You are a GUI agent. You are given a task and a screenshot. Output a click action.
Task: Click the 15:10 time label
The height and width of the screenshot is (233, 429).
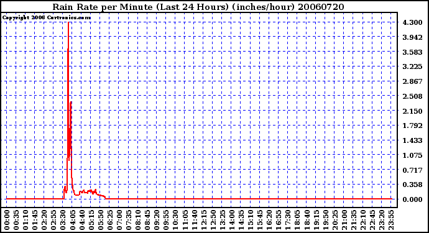(251, 220)
